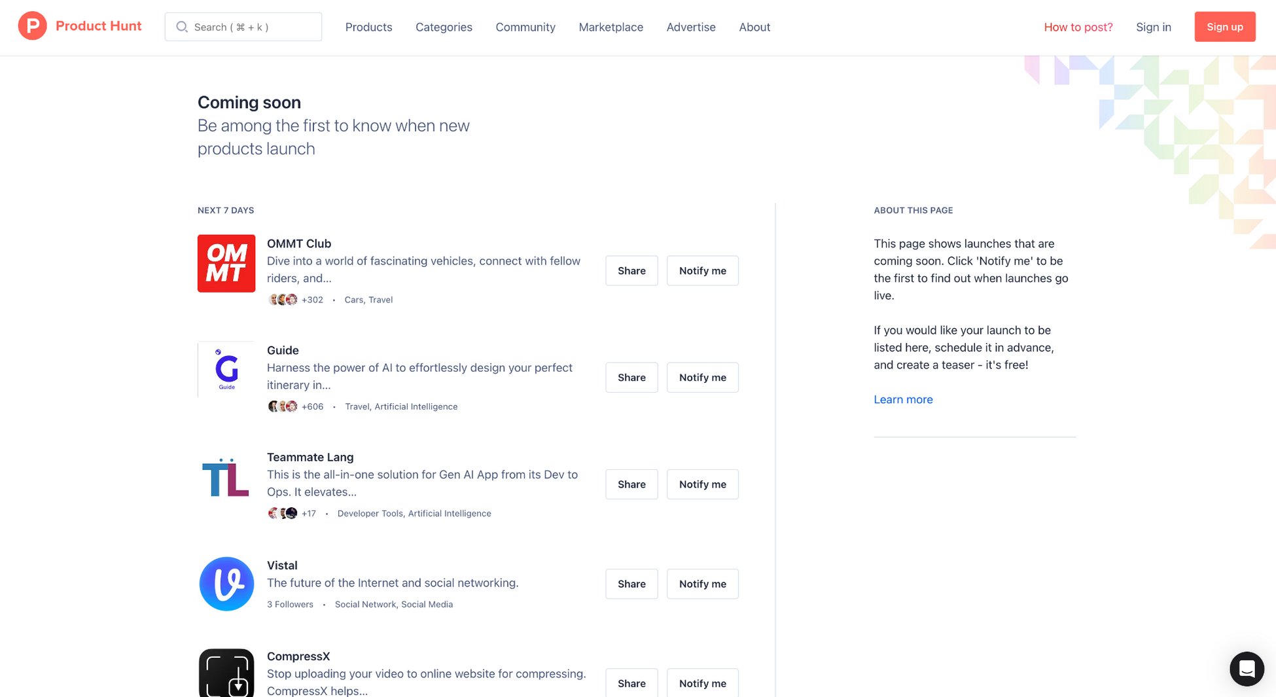Click Sign in
1276x697 pixels.
tap(1154, 27)
